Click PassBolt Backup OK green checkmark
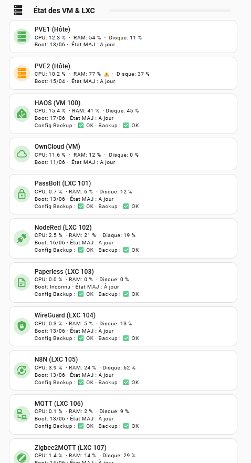The image size is (251, 463). point(126,206)
